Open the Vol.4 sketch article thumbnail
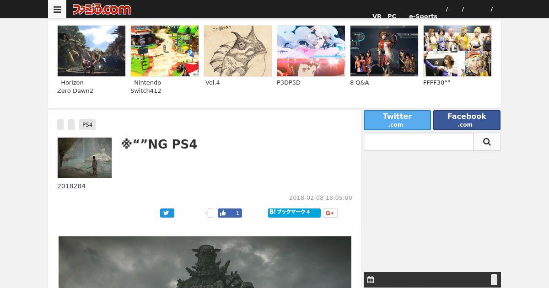The width and height of the screenshot is (549, 288). coord(238,51)
